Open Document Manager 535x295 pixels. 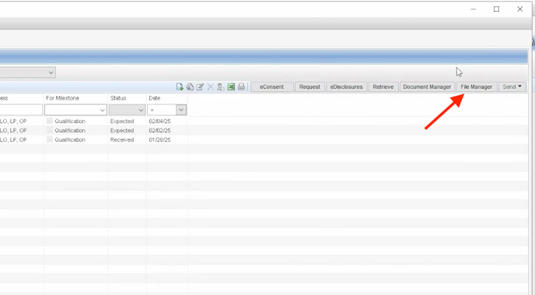(427, 86)
